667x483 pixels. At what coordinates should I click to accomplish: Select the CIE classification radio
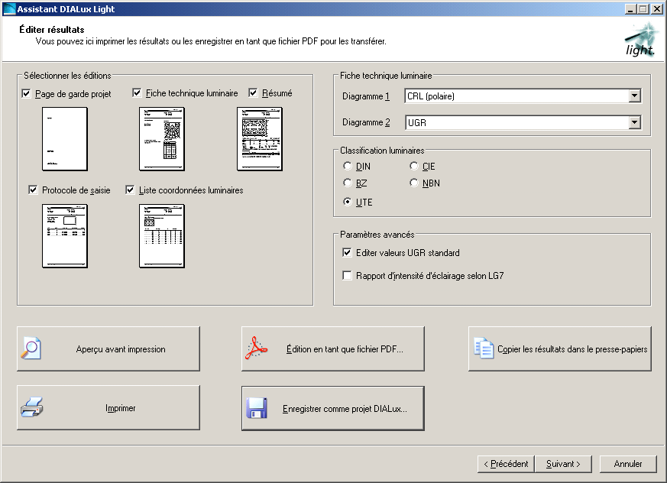click(414, 166)
